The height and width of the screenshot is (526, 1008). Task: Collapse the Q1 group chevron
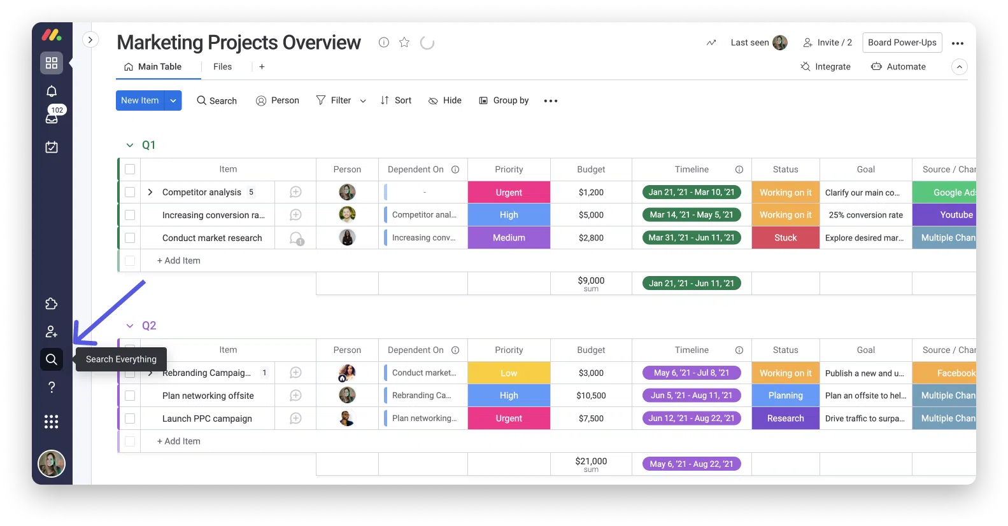130,145
